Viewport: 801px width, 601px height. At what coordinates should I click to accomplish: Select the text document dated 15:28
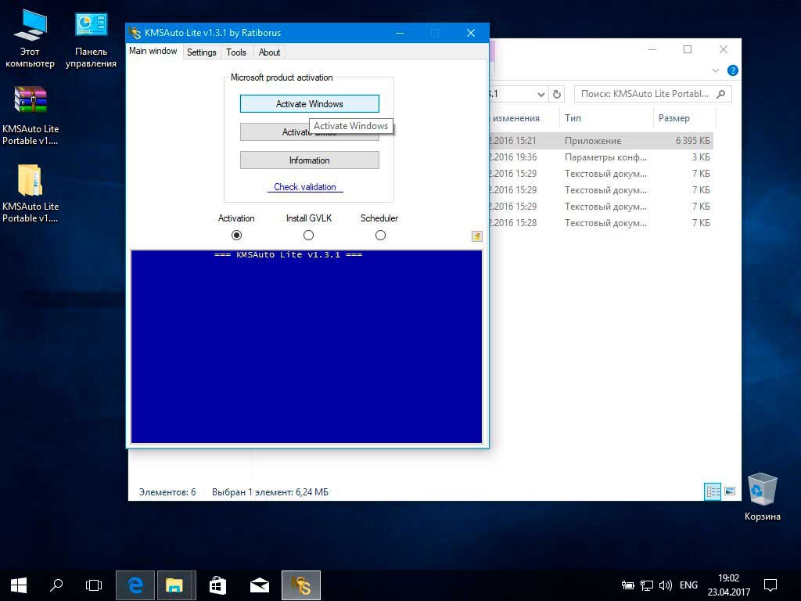point(601,223)
